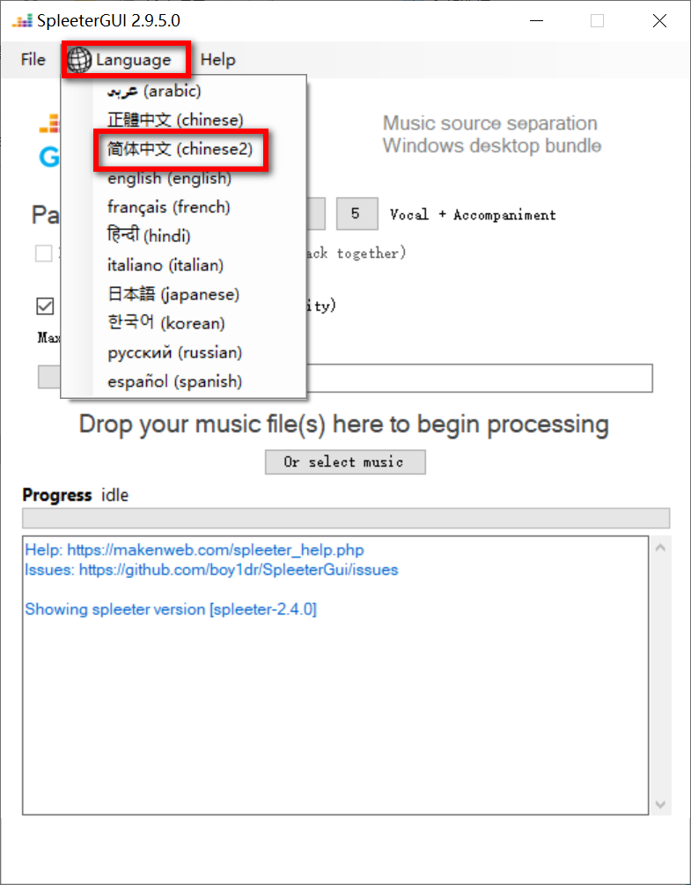Image resolution: width=691 pixels, height=885 pixels.
Task: Click the 5 stems button
Action: [357, 214]
